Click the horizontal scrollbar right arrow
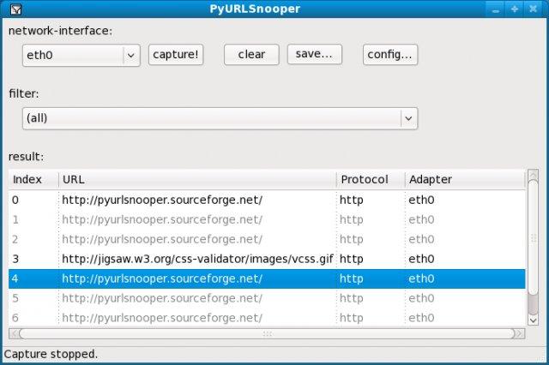 [518, 333]
